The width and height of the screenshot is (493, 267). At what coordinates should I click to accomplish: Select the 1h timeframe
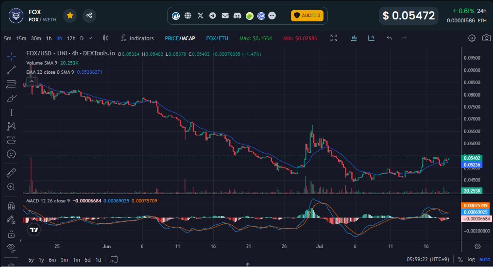[x=49, y=38]
